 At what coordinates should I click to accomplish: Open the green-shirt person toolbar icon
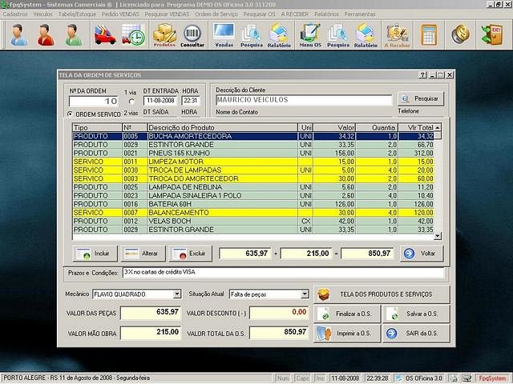coord(74,34)
